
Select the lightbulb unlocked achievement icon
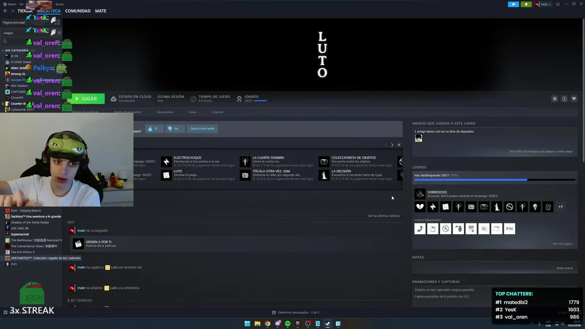click(535, 207)
